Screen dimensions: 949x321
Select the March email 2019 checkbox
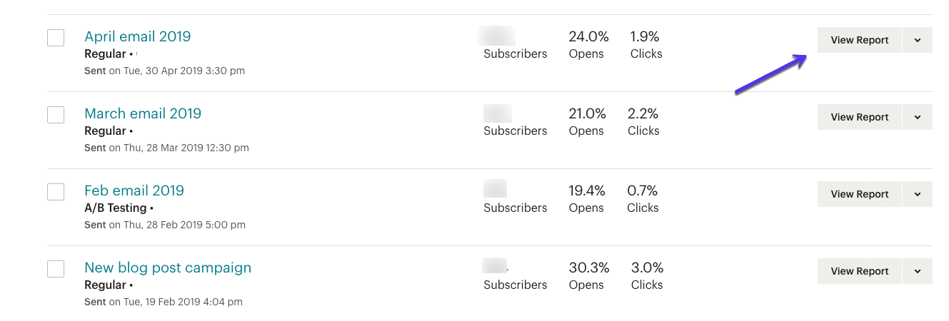pos(56,115)
